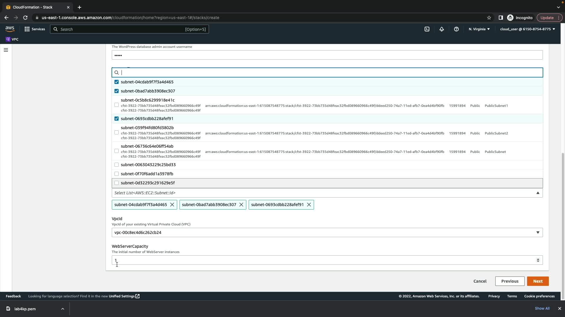Image resolution: width=565 pixels, height=317 pixels.
Task: Click the Next button
Action: tap(538, 281)
